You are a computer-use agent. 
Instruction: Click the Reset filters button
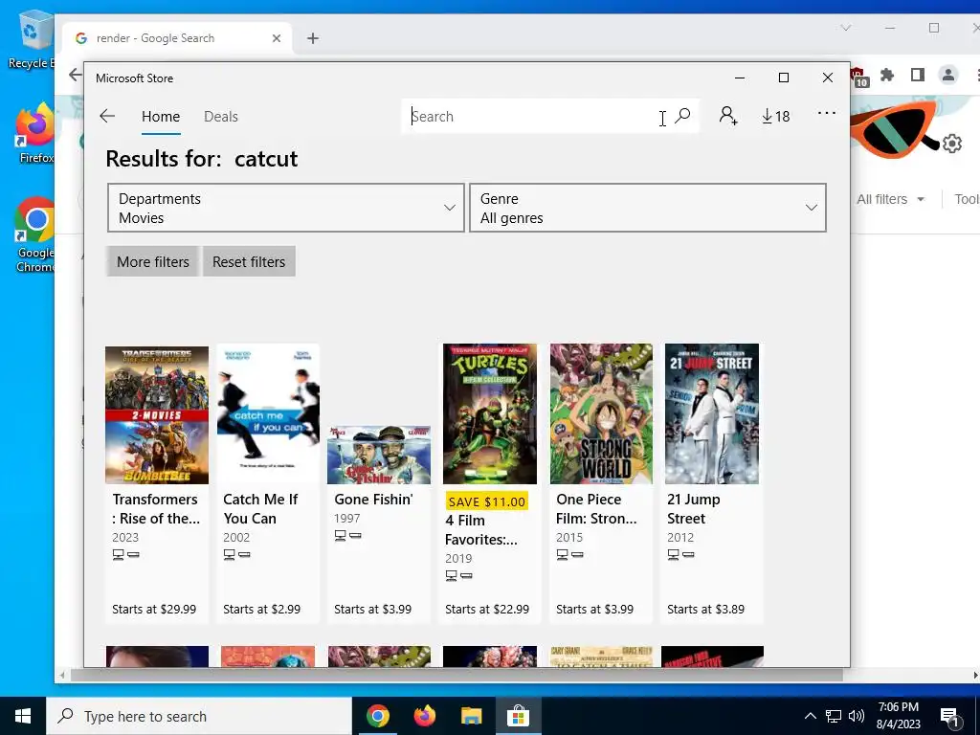(x=249, y=262)
